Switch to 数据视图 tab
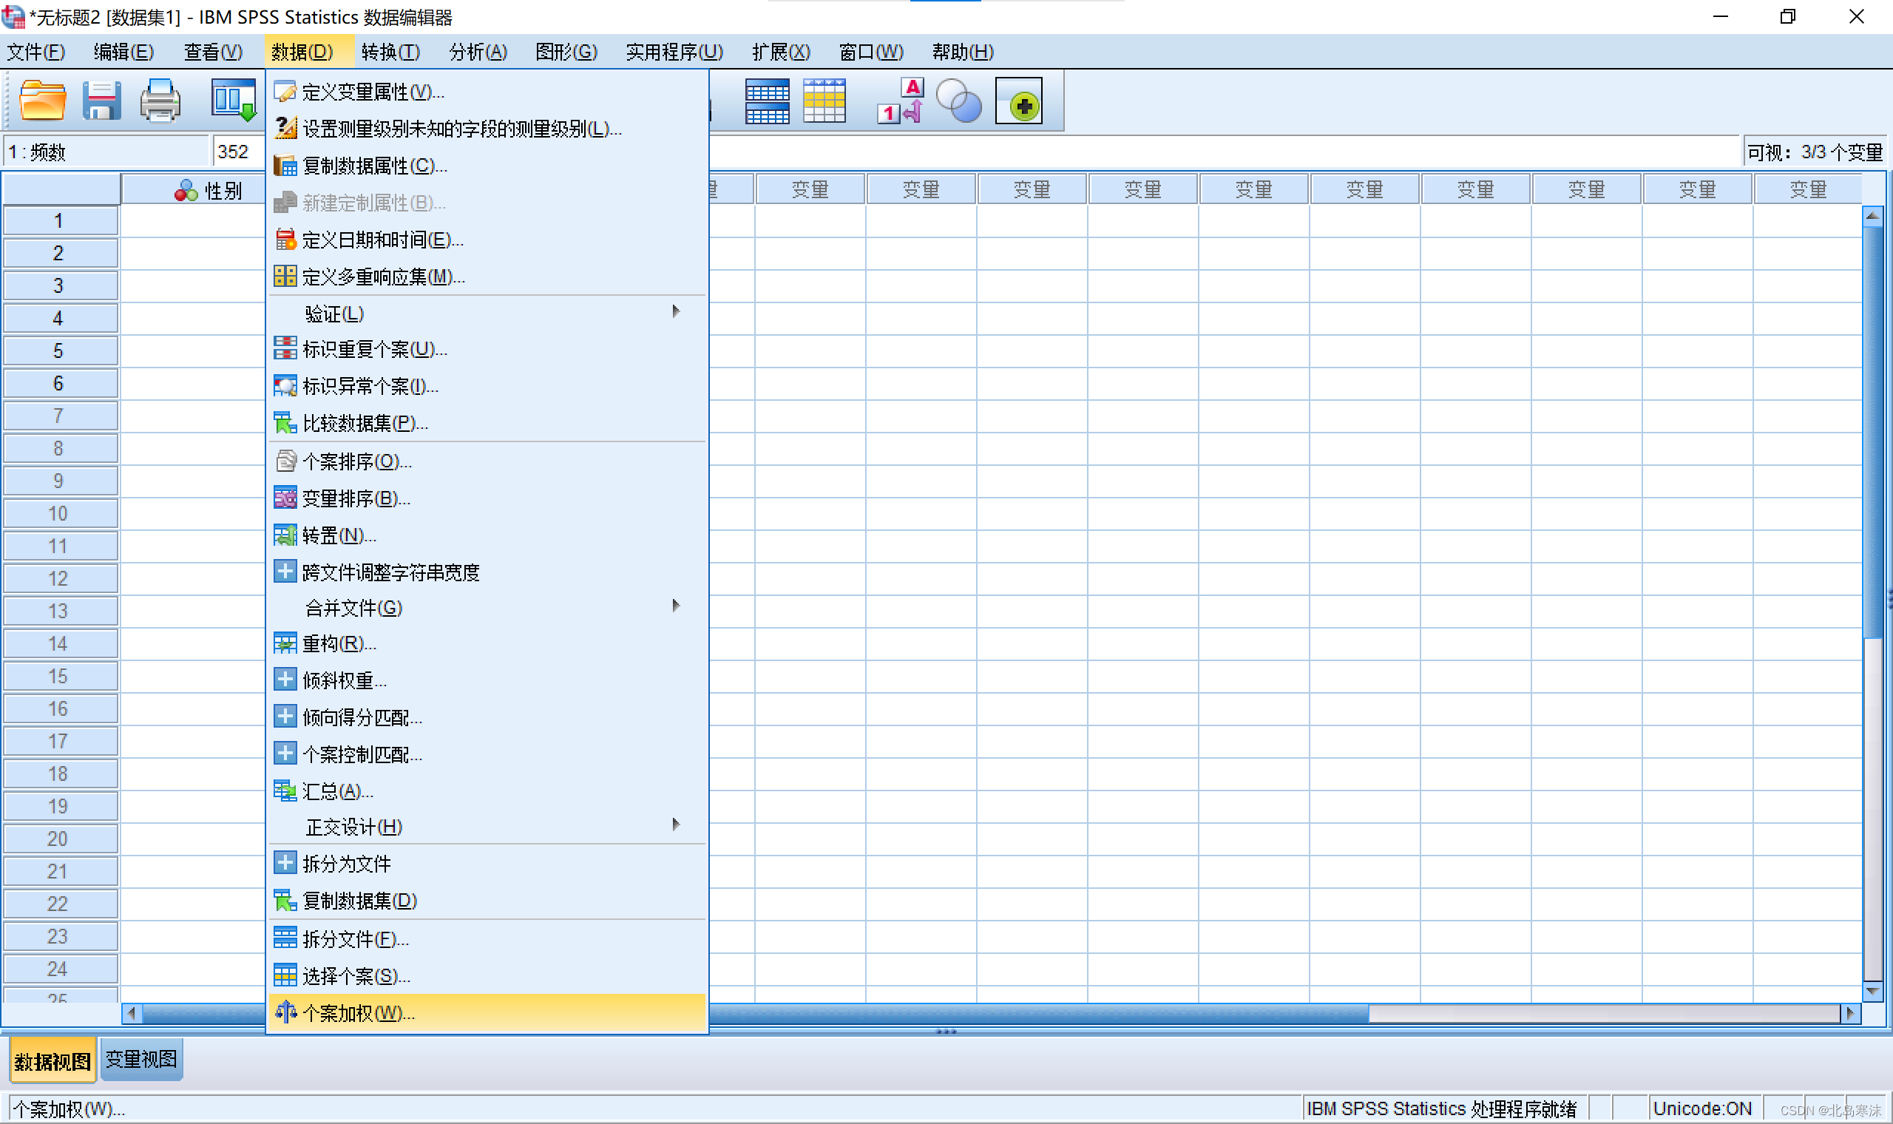This screenshot has width=1893, height=1124. (53, 1061)
